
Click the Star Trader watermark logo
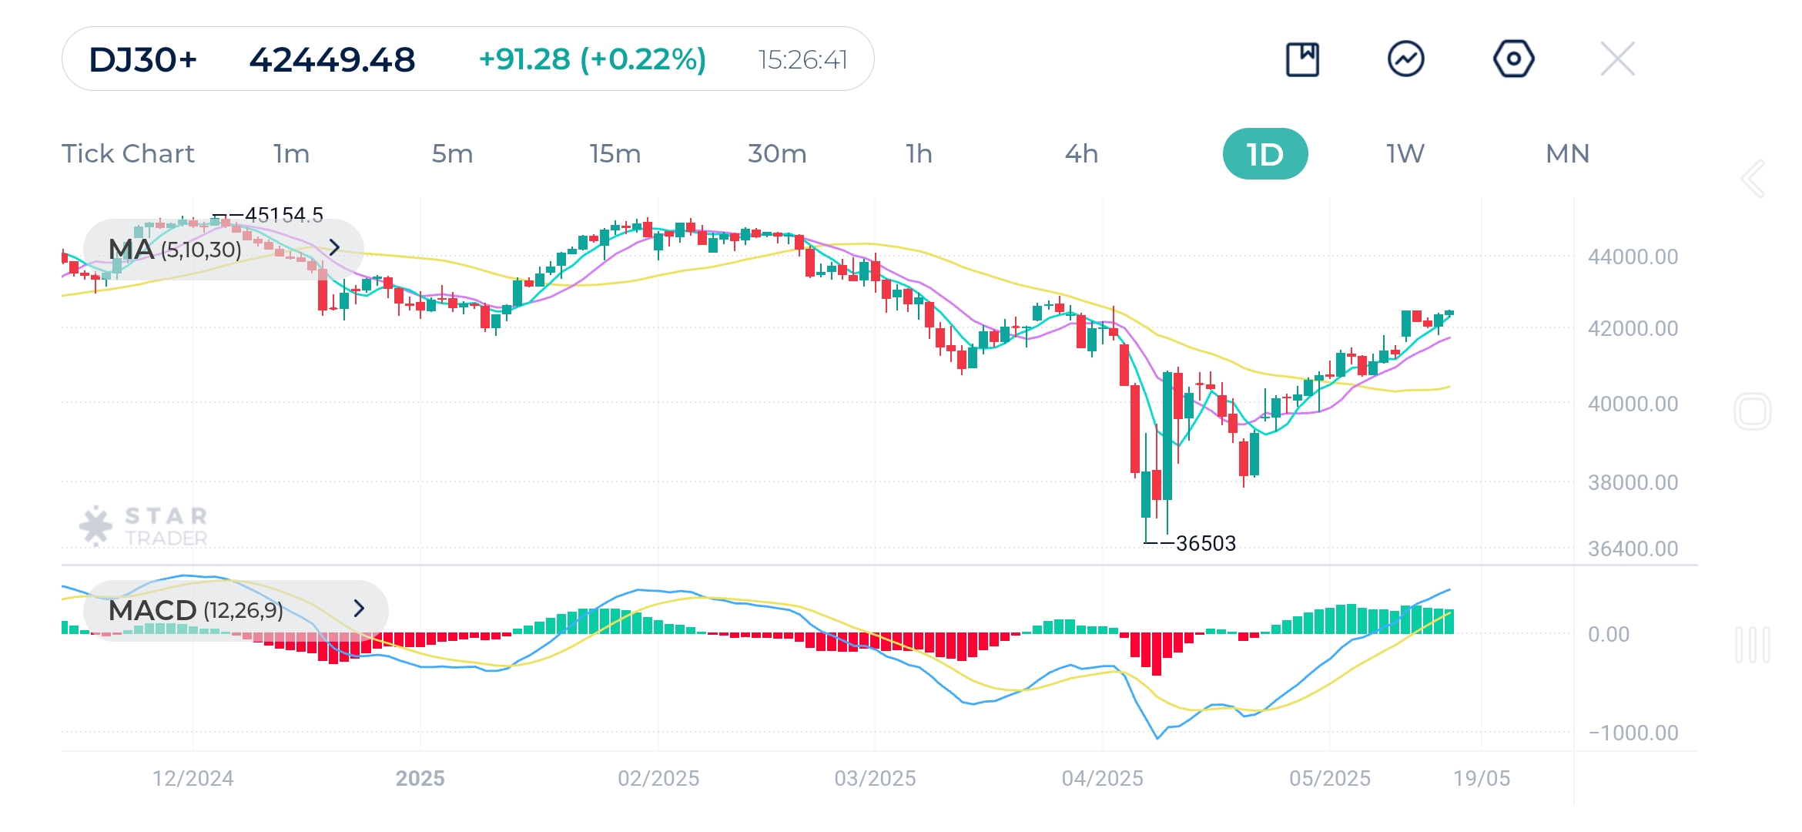coord(144,526)
